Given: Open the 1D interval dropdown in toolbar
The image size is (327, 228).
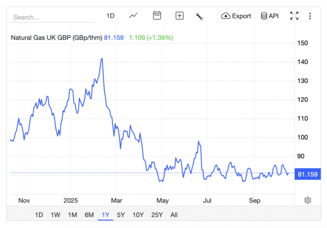Looking at the screenshot, I should [110, 16].
